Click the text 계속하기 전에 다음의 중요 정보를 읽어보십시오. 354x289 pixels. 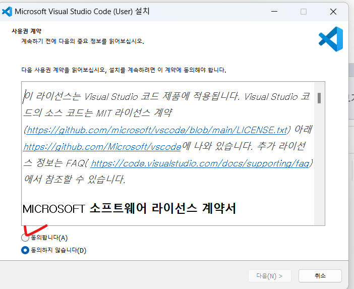tap(83, 41)
